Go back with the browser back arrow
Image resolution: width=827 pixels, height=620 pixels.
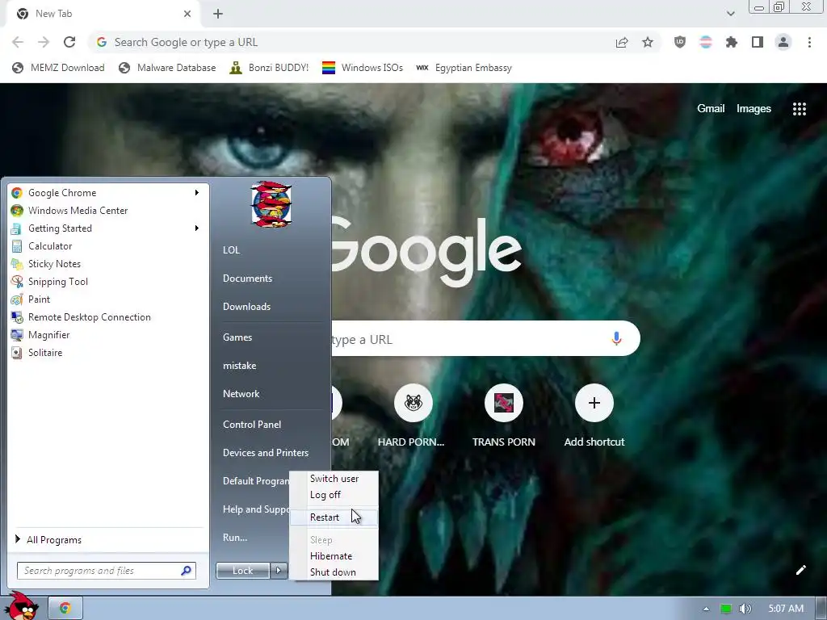(18, 42)
